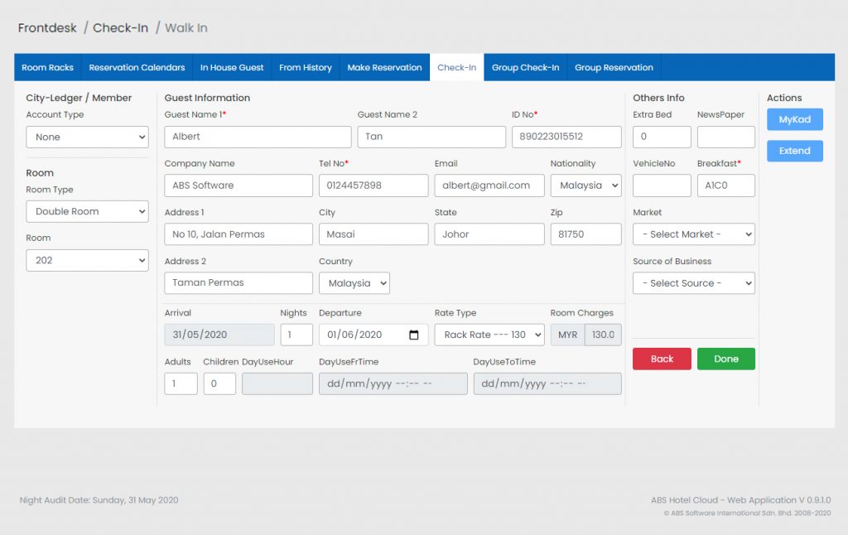Open the Reservation Calendars tab
Screen dimensions: 848x535
(137, 68)
